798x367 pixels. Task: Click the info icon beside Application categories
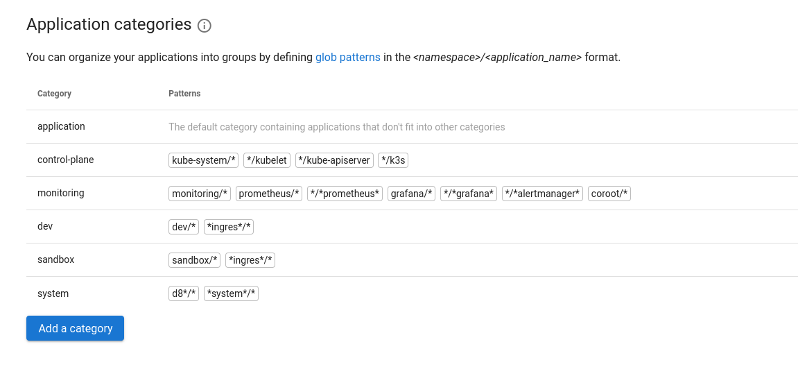[x=204, y=26]
